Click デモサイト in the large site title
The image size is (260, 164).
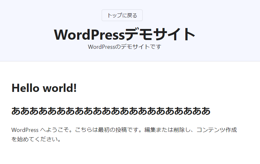pyautogui.click(x=160, y=34)
